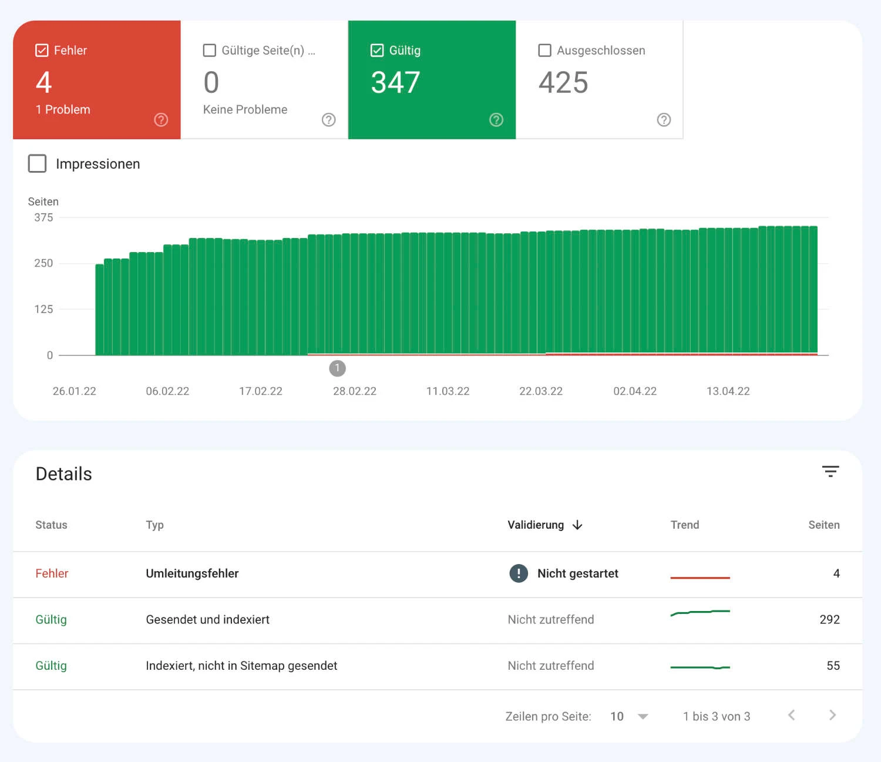Click the red trend sparkline for Umleitungsfehler
The width and height of the screenshot is (881, 762).
(700, 577)
